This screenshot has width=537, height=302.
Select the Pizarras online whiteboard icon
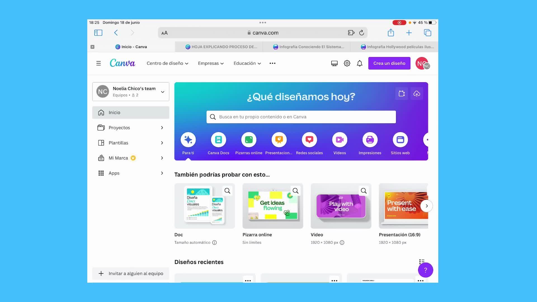coord(249,140)
